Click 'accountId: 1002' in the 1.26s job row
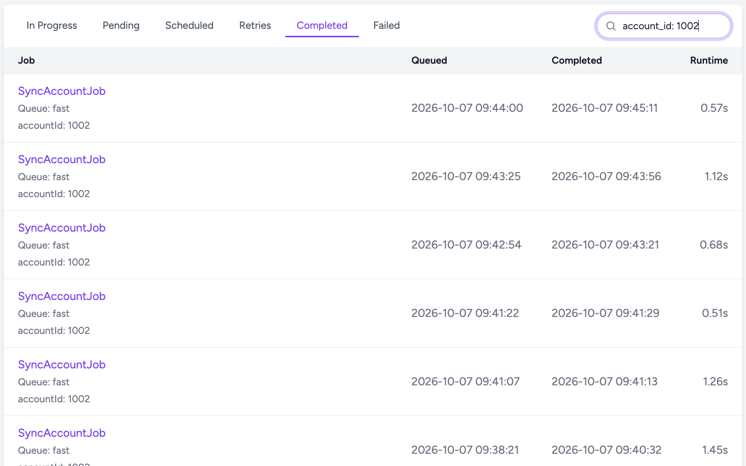746x466 pixels. point(54,399)
